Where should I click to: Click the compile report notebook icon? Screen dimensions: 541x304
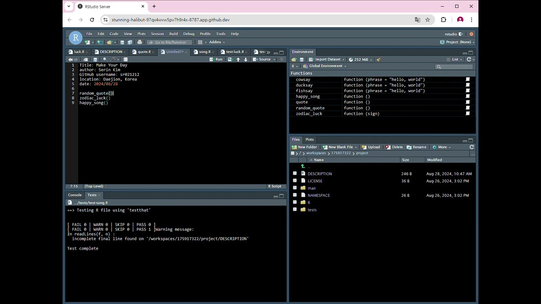[x=126, y=60]
